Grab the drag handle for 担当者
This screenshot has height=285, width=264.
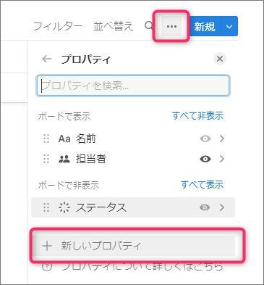tap(46, 159)
